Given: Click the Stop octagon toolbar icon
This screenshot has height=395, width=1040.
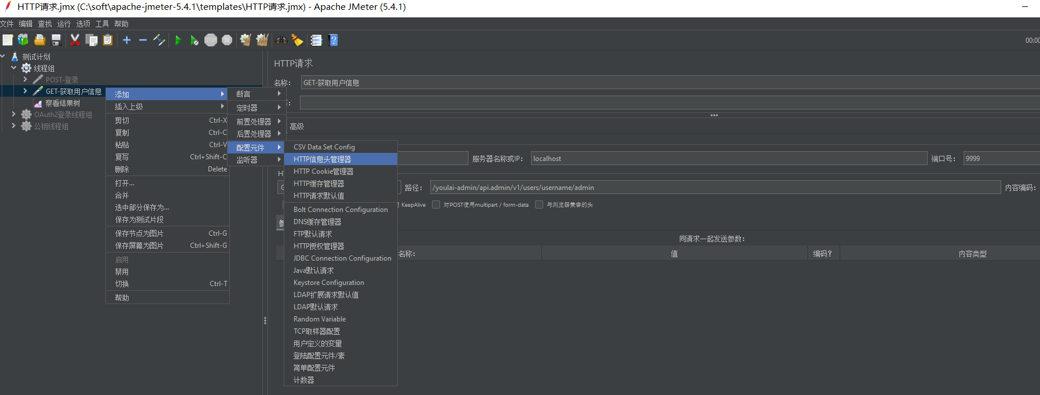Looking at the screenshot, I should [x=211, y=40].
